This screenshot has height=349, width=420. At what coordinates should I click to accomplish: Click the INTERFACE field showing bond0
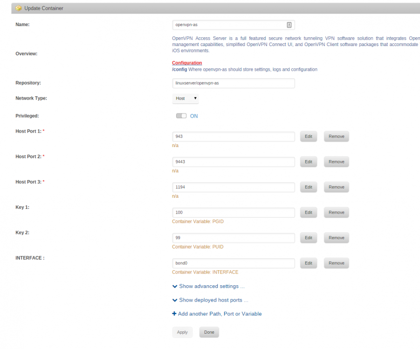(233, 263)
